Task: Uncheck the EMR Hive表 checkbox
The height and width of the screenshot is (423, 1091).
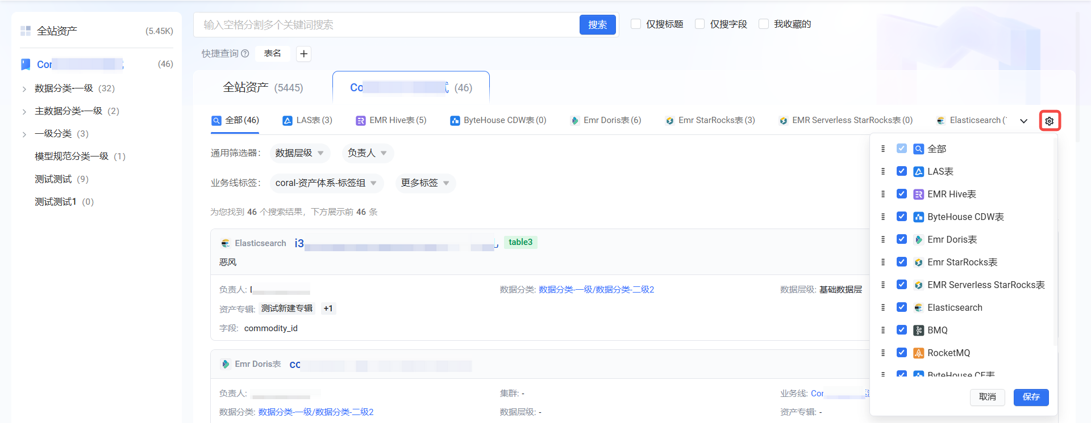Action: [x=901, y=194]
